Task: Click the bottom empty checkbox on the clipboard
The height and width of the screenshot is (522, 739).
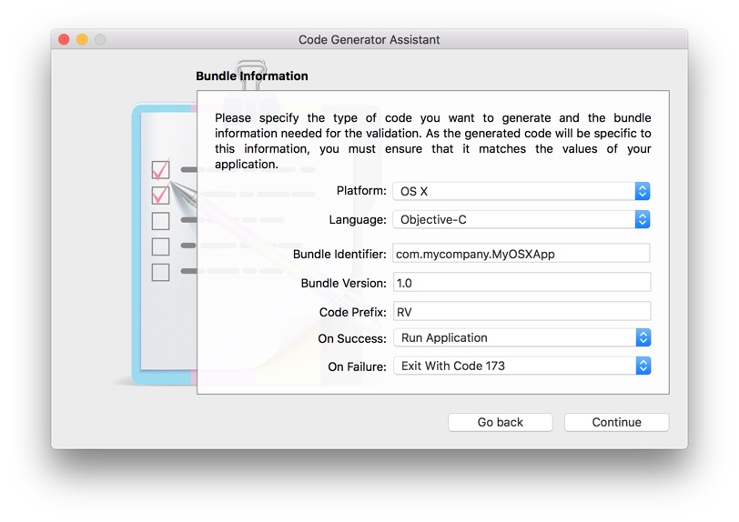Action: 160,271
